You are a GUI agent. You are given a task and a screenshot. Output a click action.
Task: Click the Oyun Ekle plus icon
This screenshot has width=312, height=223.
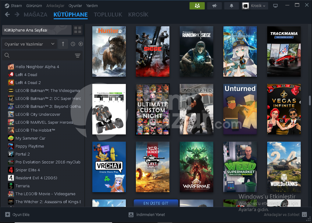pos(8,214)
